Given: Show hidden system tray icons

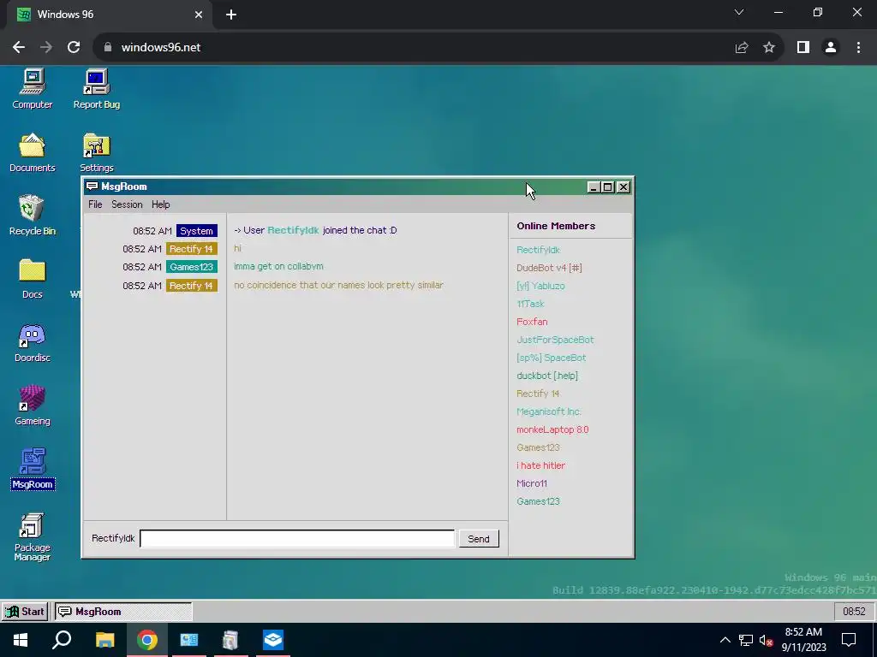Looking at the screenshot, I should coord(725,640).
